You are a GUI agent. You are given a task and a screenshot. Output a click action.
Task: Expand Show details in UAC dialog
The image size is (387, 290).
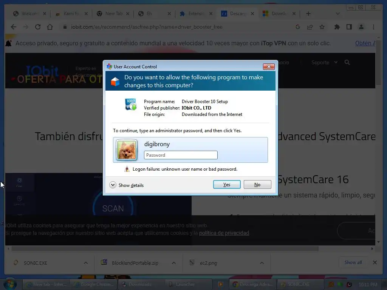pyautogui.click(x=126, y=185)
